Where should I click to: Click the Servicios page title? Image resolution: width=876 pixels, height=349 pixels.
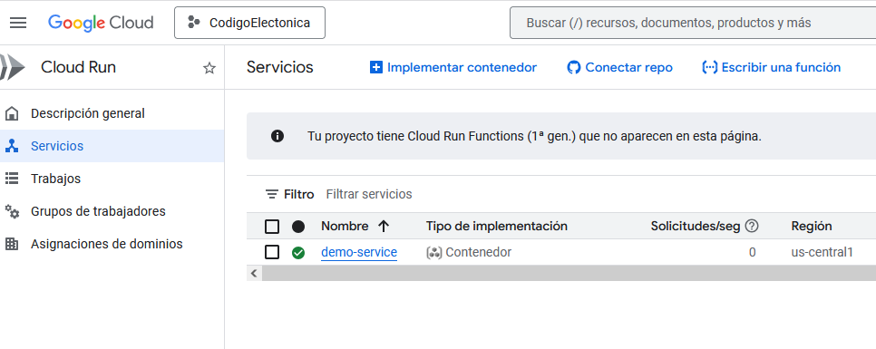click(280, 68)
